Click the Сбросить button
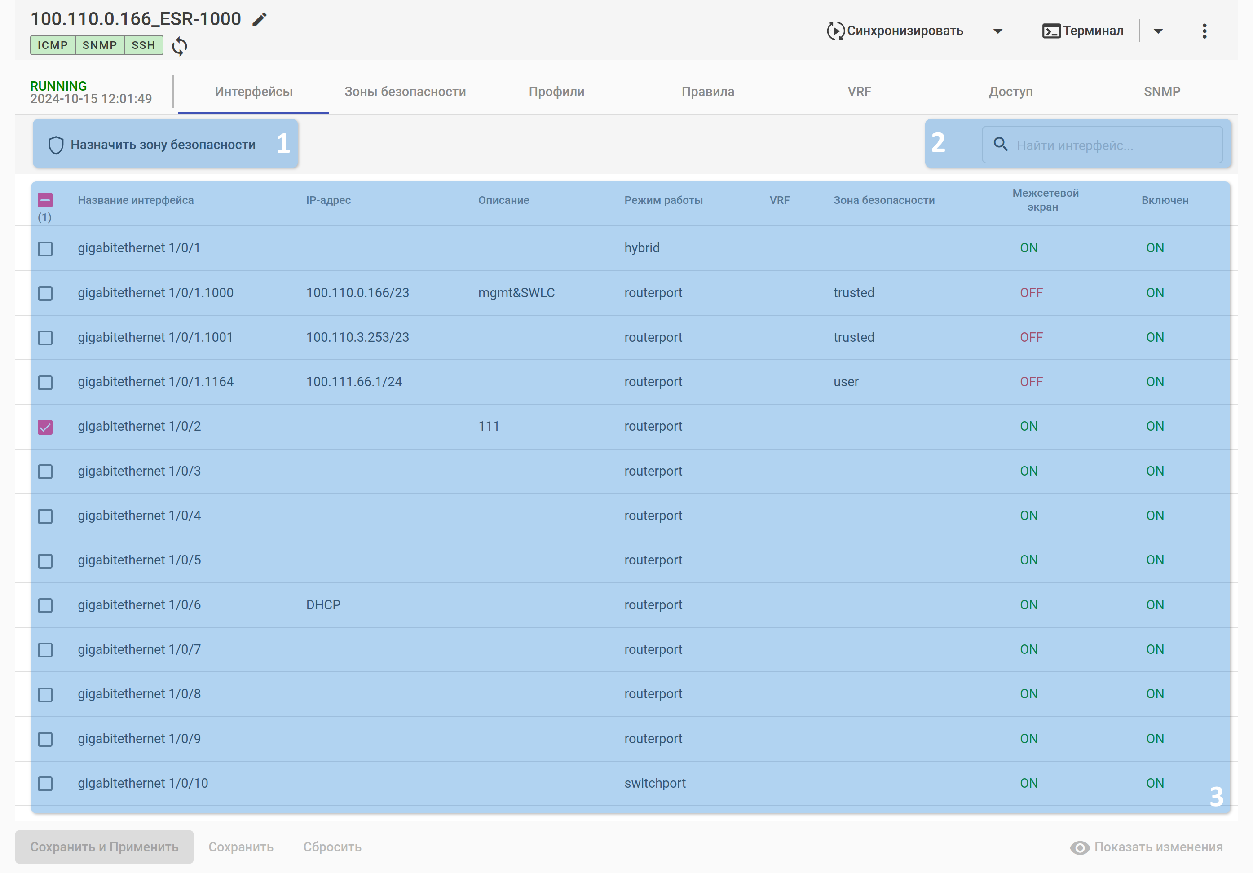 (x=332, y=847)
